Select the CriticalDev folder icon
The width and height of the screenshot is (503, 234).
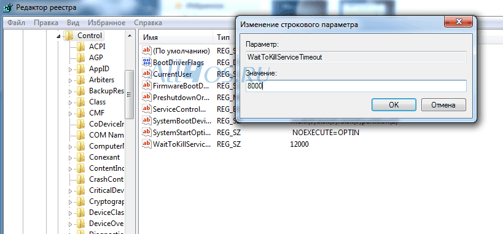tap(80, 190)
